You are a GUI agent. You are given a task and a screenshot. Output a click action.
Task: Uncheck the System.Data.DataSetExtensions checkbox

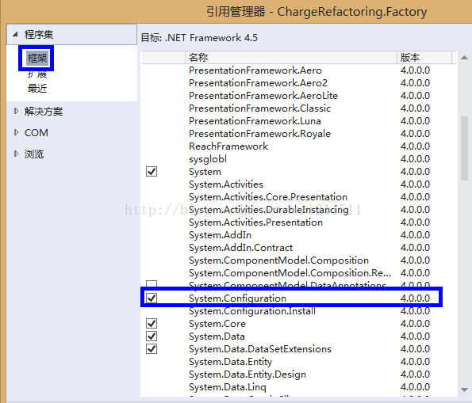152,349
